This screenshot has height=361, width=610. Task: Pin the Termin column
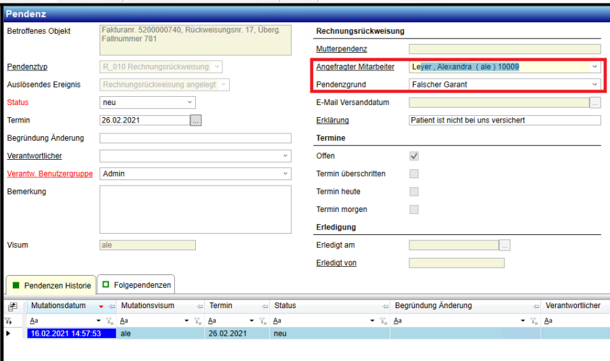(x=265, y=307)
